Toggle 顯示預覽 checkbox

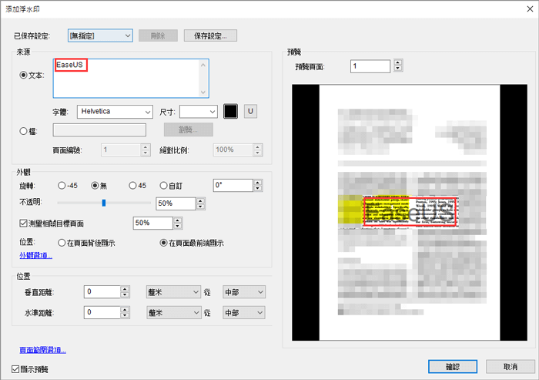click(15, 369)
